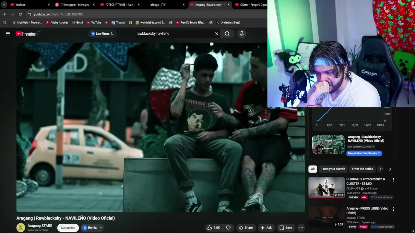Click the browser address bar URL
Screen dimensions: 415x233
58,14
